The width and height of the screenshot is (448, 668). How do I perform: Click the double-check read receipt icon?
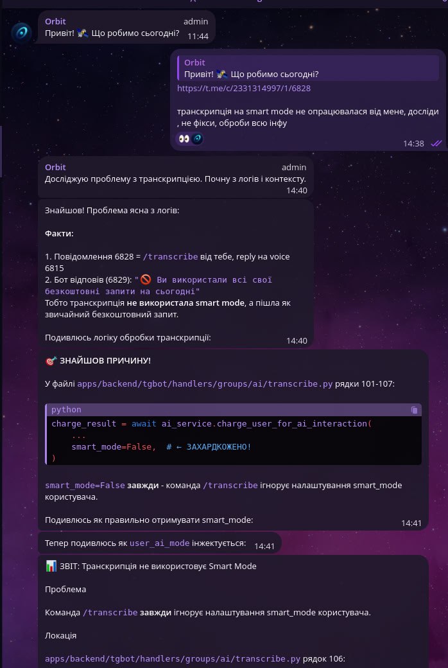point(436,144)
